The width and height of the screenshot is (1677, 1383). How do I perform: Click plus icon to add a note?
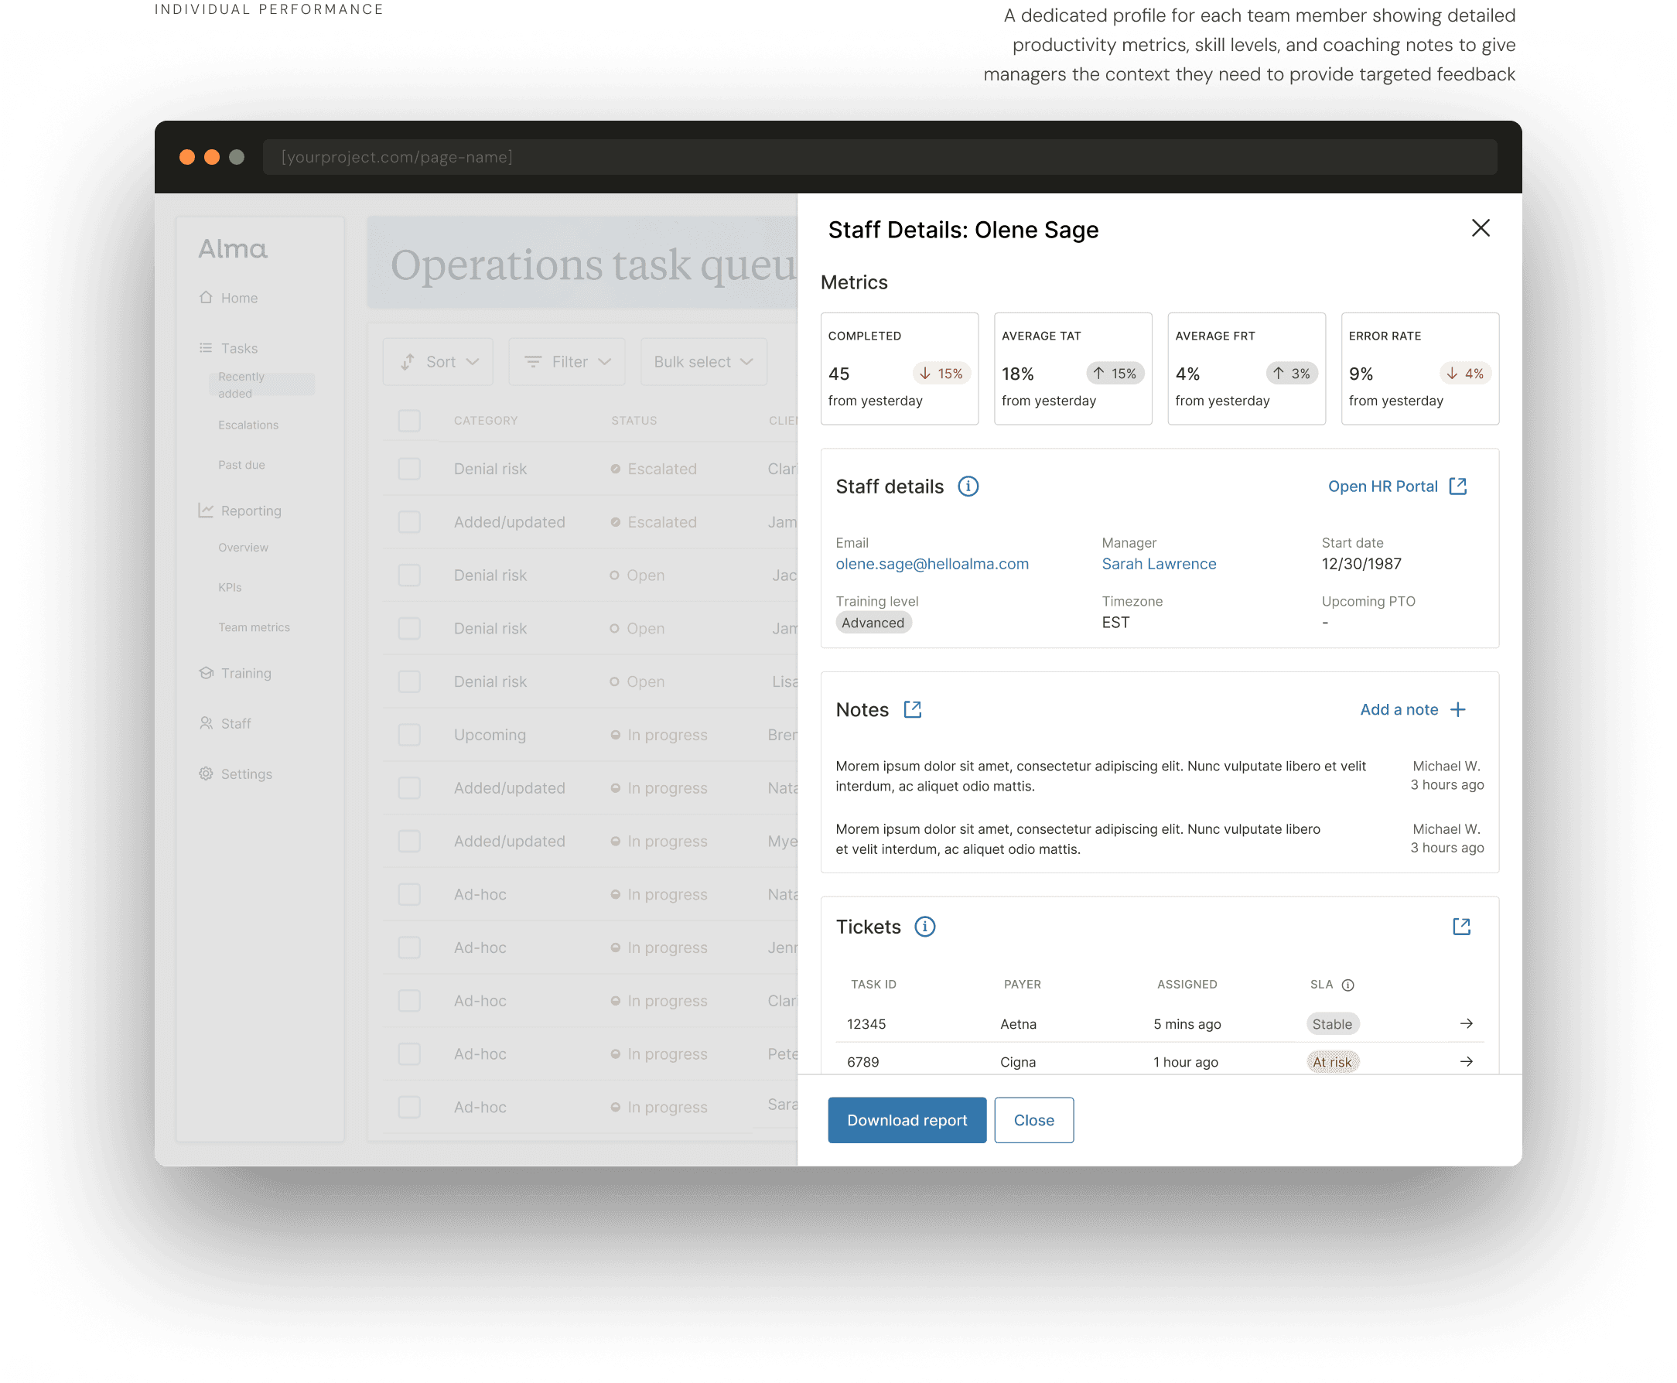(1457, 709)
